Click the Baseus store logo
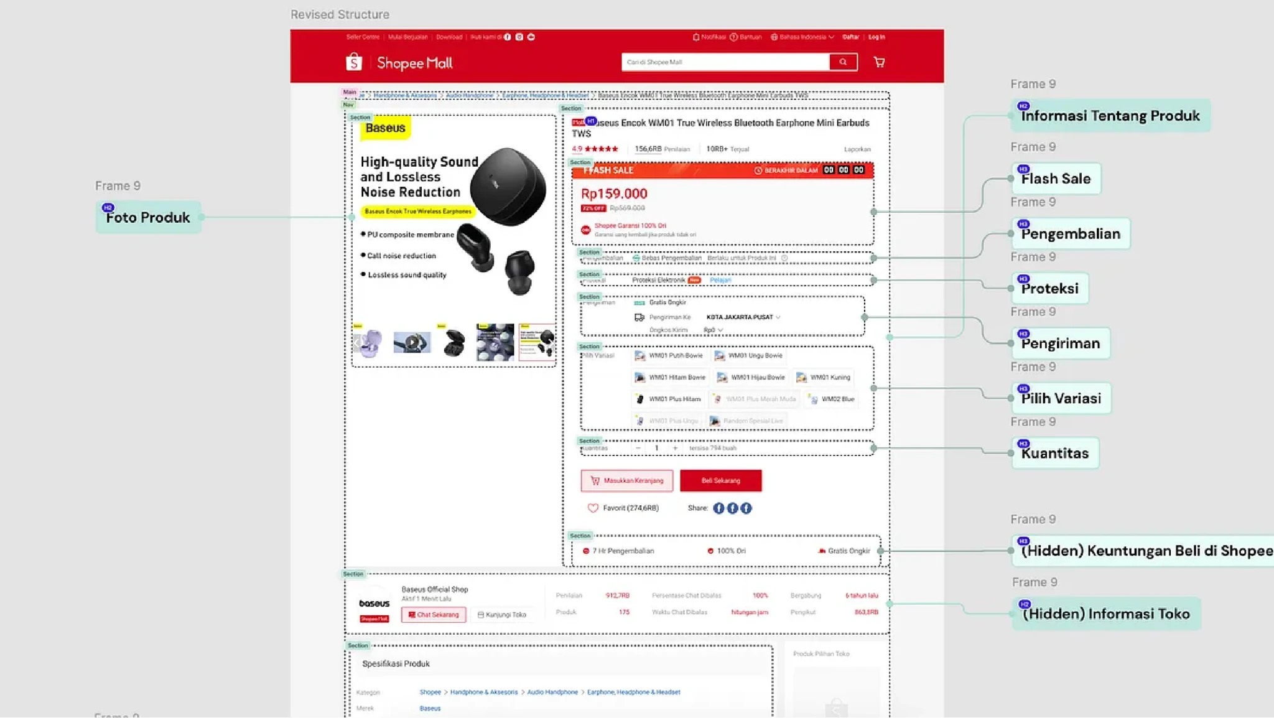 (x=374, y=604)
